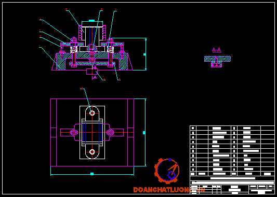Click the bottom hex bolt in plan view
Screen dimensions: 277x197
92,152
